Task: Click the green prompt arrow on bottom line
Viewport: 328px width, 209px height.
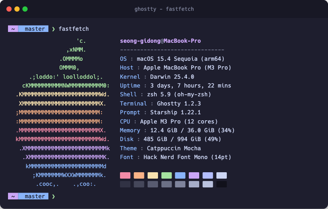Action: click(x=53, y=197)
